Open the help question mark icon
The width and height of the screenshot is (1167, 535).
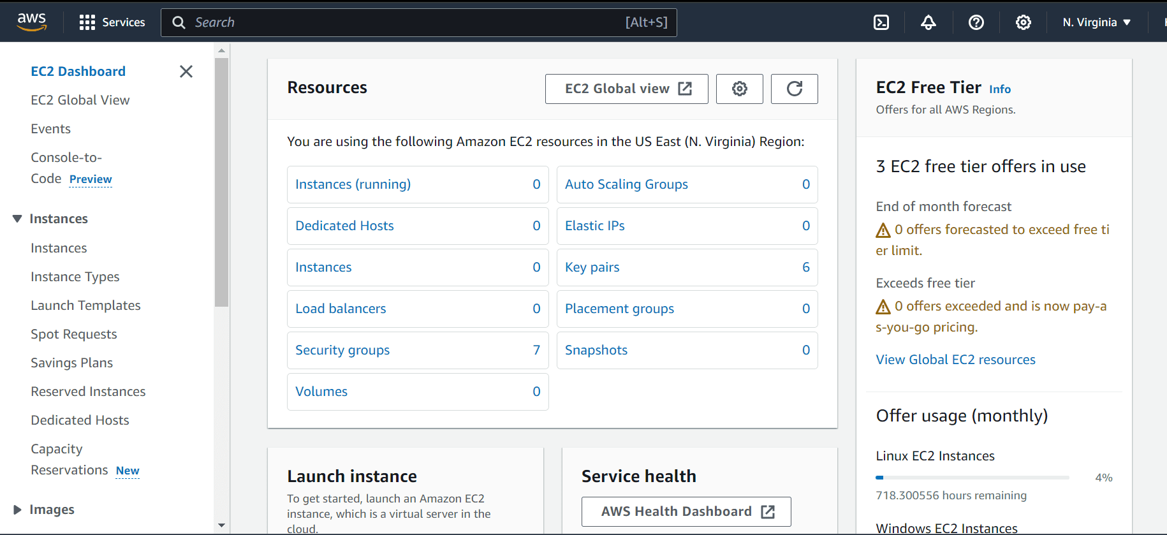click(x=976, y=22)
